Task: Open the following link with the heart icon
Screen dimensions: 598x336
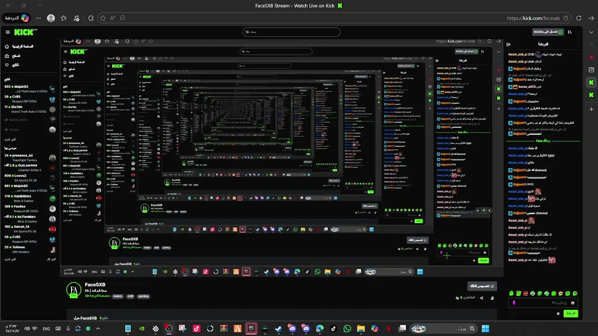Action: click(12, 65)
